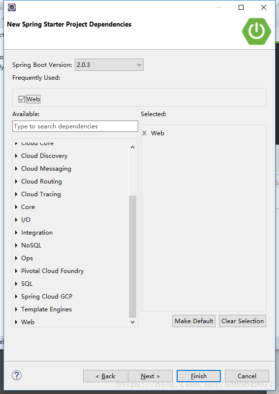The width and height of the screenshot is (279, 394).
Task: Expand the I/O category
Action: 16,220
